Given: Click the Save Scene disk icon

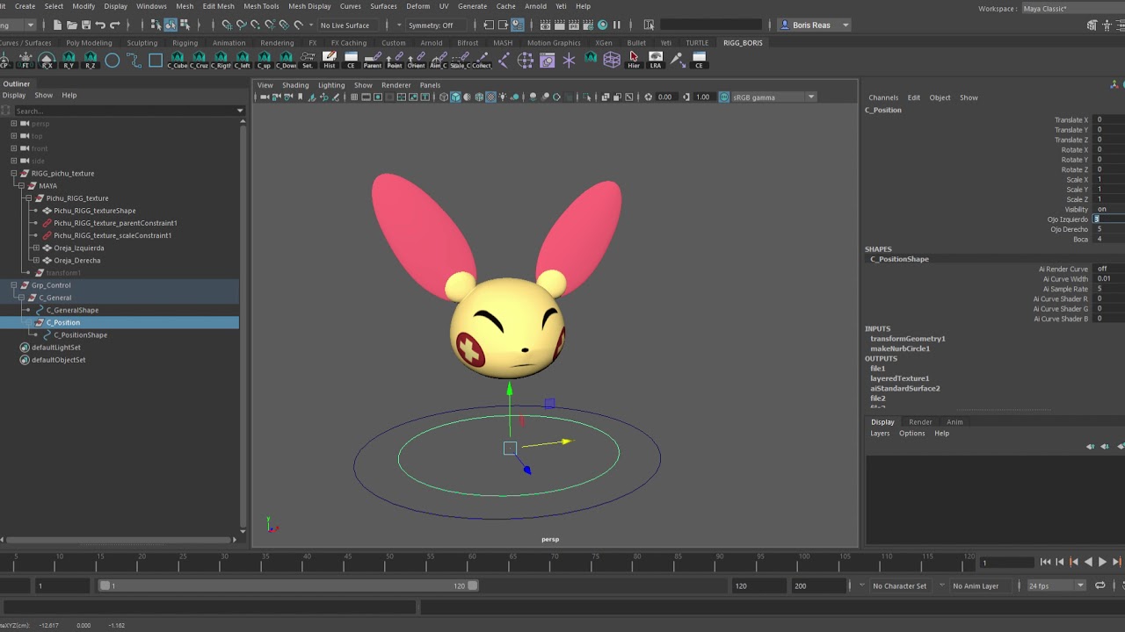Looking at the screenshot, I should 86,25.
